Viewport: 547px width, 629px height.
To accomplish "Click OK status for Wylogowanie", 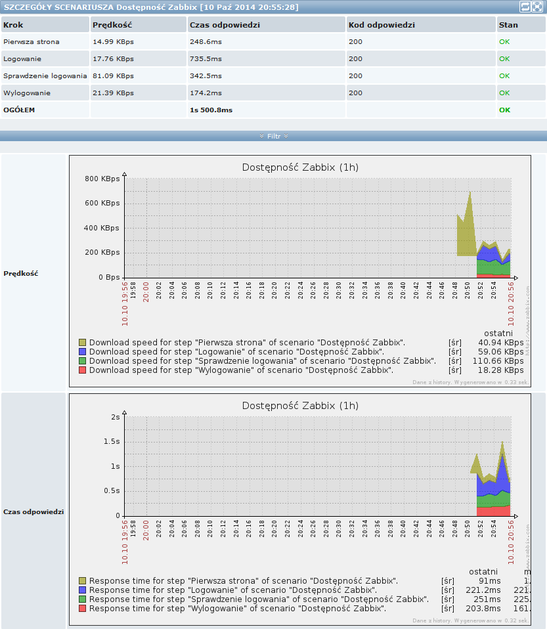I will [504, 93].
